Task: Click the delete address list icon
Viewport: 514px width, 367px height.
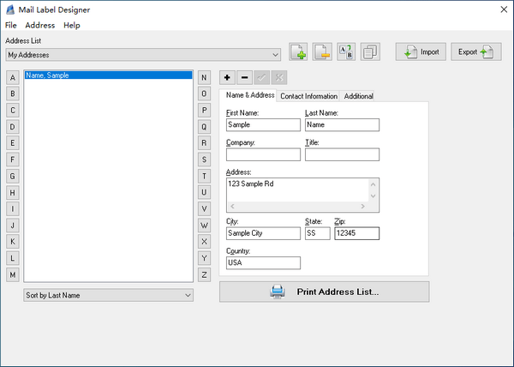Action: click(x=322, y=52)
